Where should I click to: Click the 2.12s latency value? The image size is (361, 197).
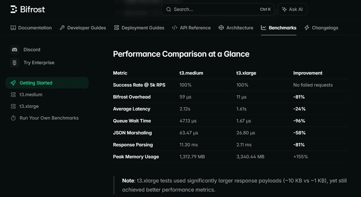coord(185,109)
